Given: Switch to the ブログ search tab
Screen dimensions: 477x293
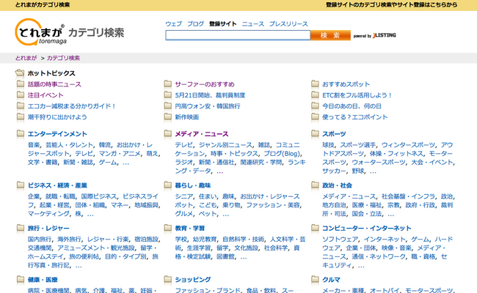Looking at the screenshot, I should (x=195, y=23).
